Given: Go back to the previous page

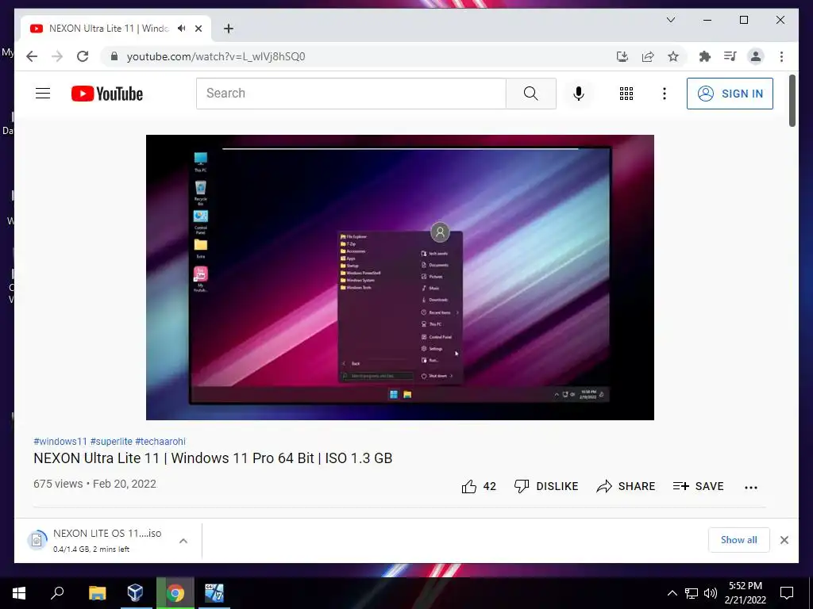Looking at the screenshot, I should tap(32, 56).
